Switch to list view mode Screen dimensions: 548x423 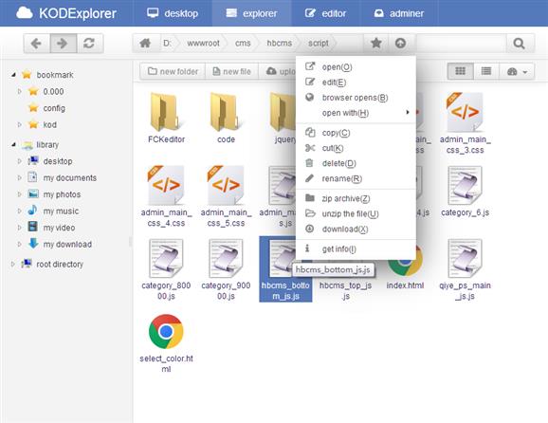tap(486, 71)
